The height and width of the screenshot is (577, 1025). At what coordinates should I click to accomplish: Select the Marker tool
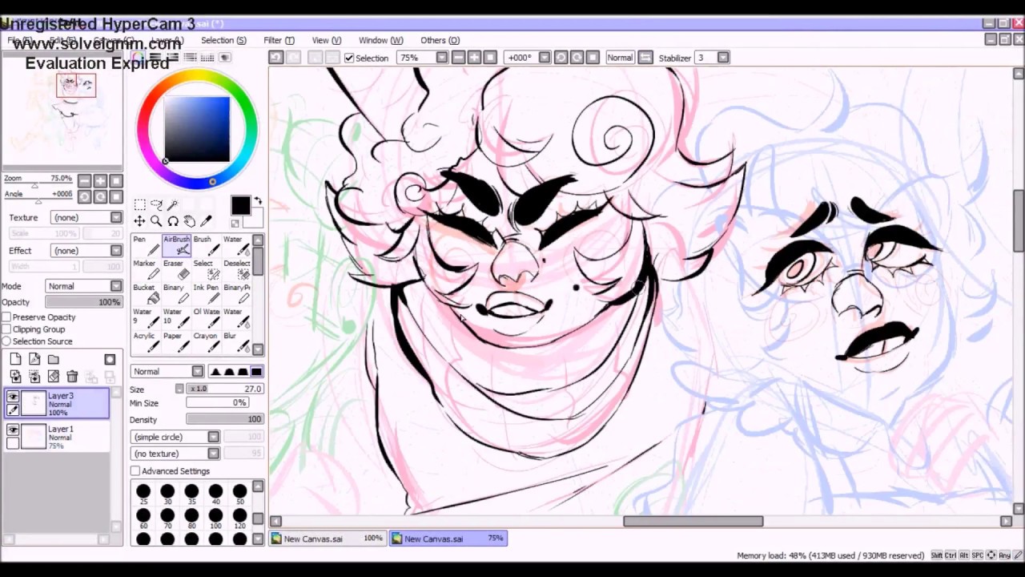point(144,269)
